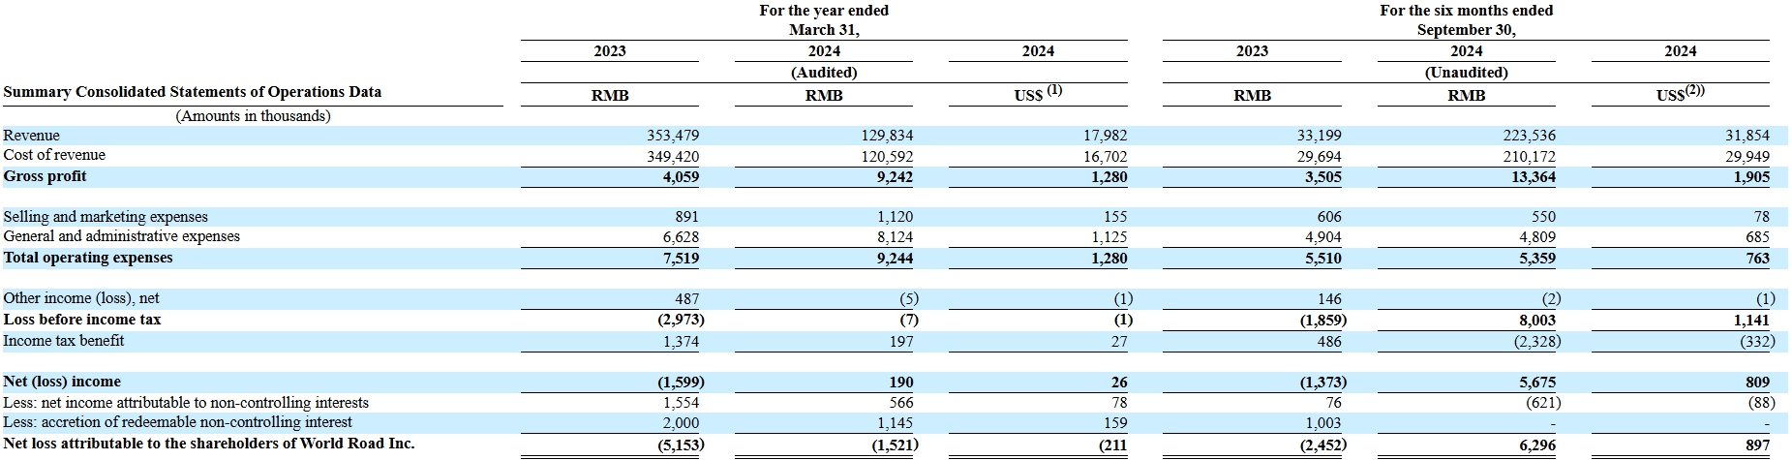Select the General and administrative expenses label
The height and width of the screenshot is (460, 1792).
tap(122, 236)
